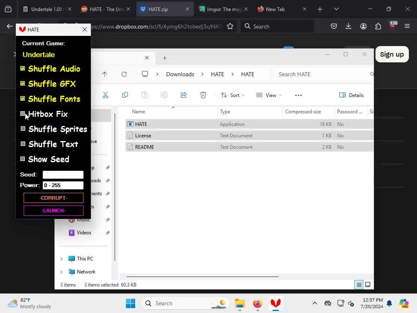Click the Sign up button on Dropbox
This screenshot has width=417, height=313.
click(392, 54)
